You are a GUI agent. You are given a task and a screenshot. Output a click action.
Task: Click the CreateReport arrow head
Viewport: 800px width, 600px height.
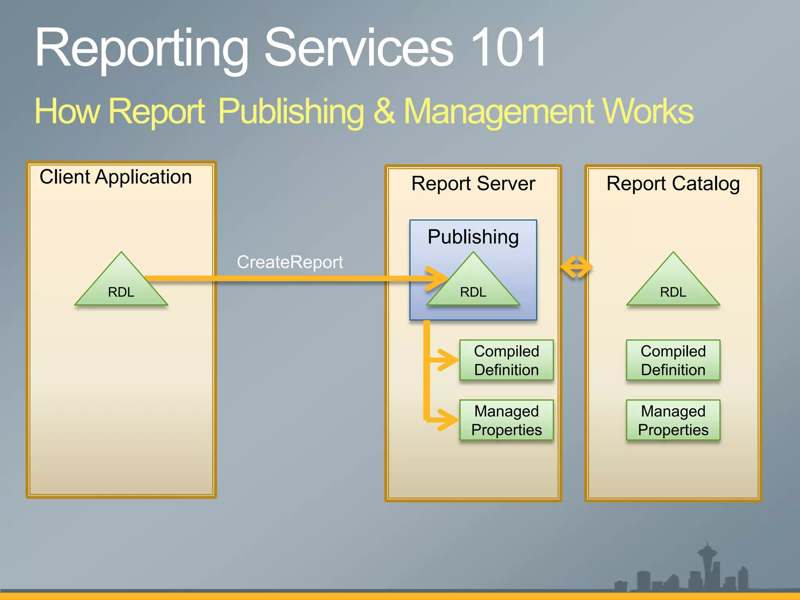[438, 278]
